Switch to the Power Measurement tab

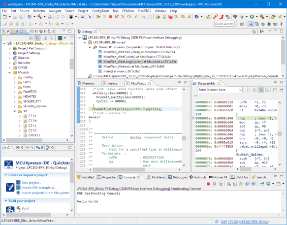[x=218, y=177]
